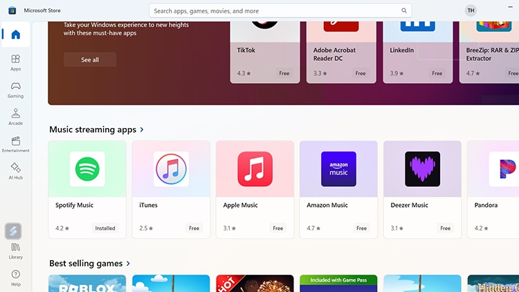The image size is (519, 292).
Task: Expand the Best selling games chevron
Action: tap(128, 264)
